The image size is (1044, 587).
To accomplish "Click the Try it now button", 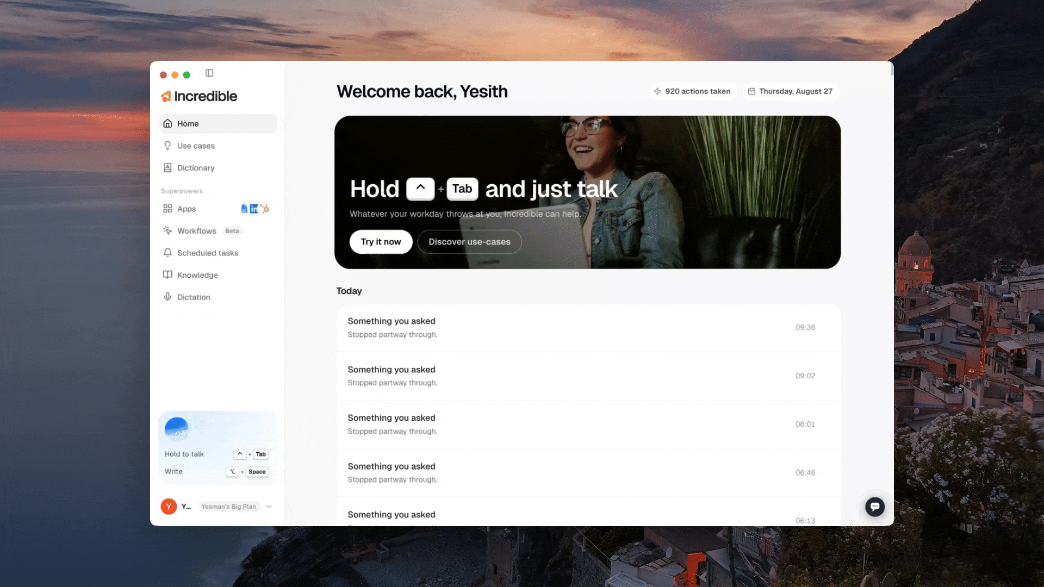I will 381,242.
